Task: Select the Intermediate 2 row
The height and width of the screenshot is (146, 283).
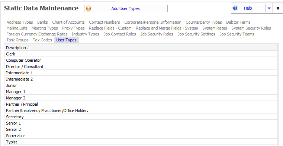Action: coord(141,79)
